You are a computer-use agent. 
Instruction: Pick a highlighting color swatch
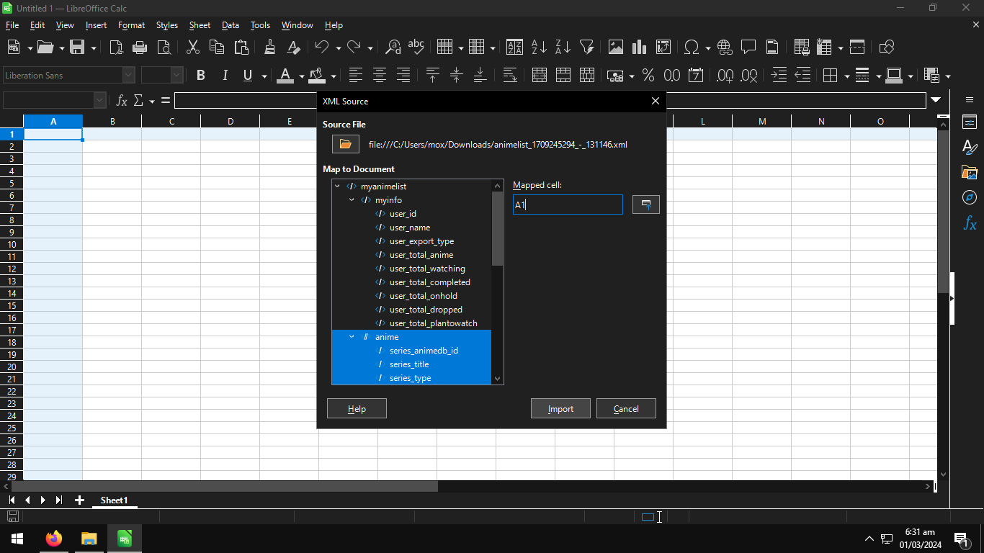[317, 75]
